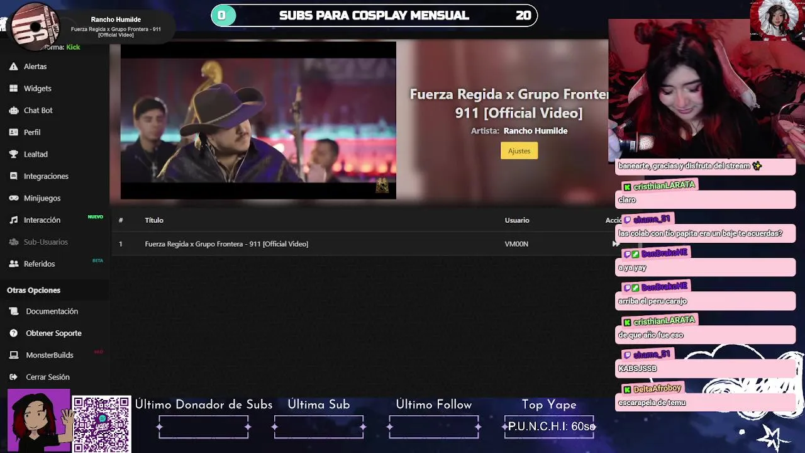Select Interacción in the sidebar
Screen dimensions: 805x453
point(42,220)
